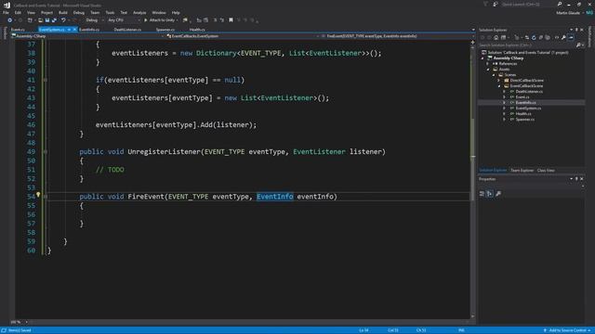This screenshot has width=595, height=334.
Task: Open the FireEvent member dropdown
Action: tap(397, 36)
